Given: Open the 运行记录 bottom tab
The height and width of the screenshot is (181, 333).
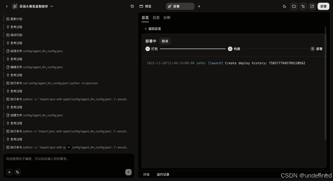Looking at the screenshot, I should tap(163, 175).
